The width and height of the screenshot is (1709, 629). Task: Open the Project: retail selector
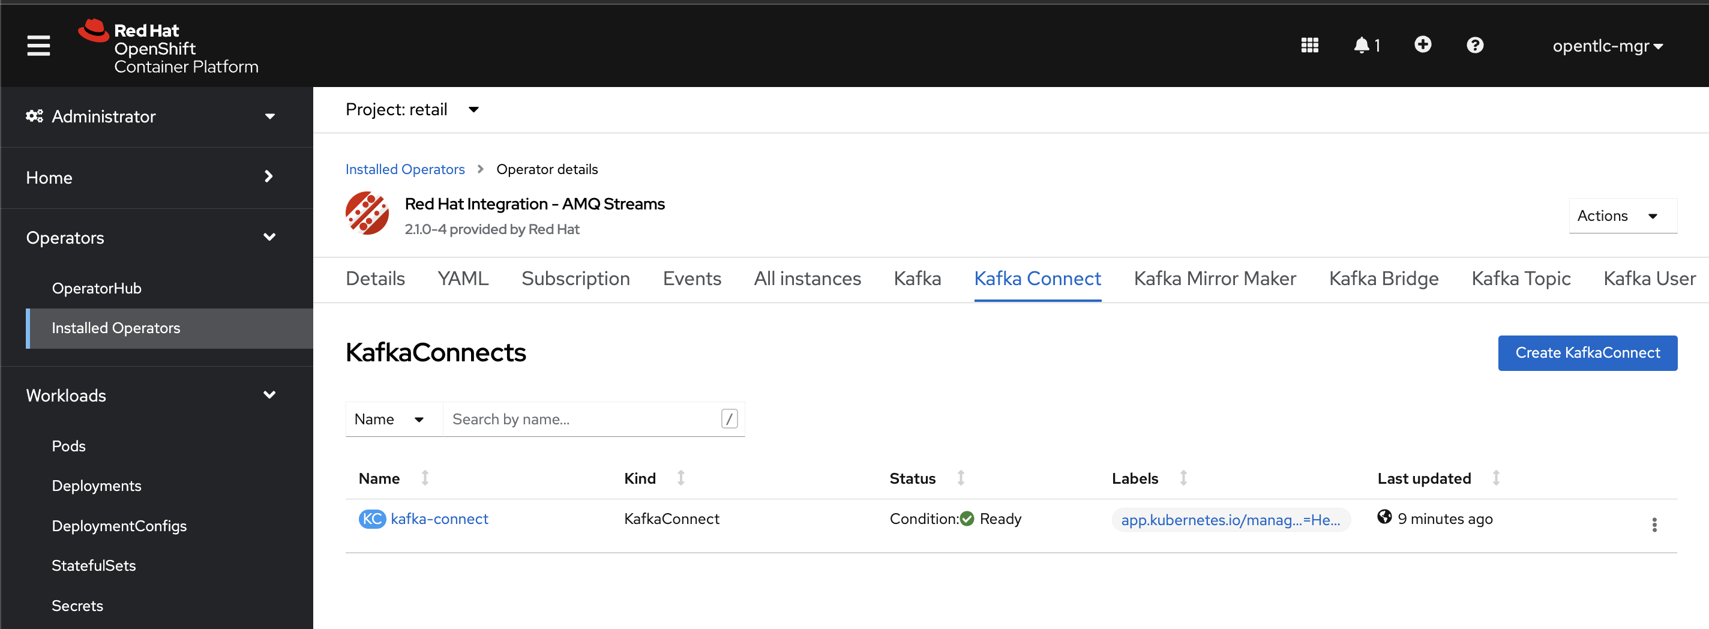412,109
